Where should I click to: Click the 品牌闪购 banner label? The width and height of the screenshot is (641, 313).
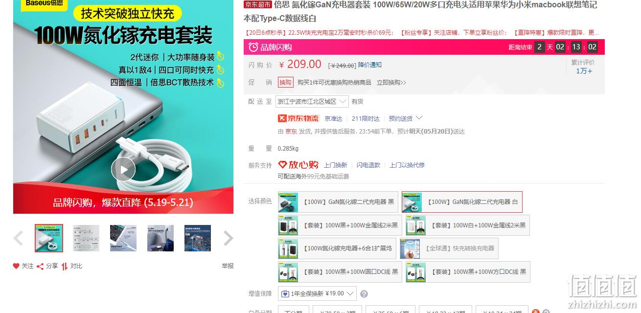click(276, 47)
